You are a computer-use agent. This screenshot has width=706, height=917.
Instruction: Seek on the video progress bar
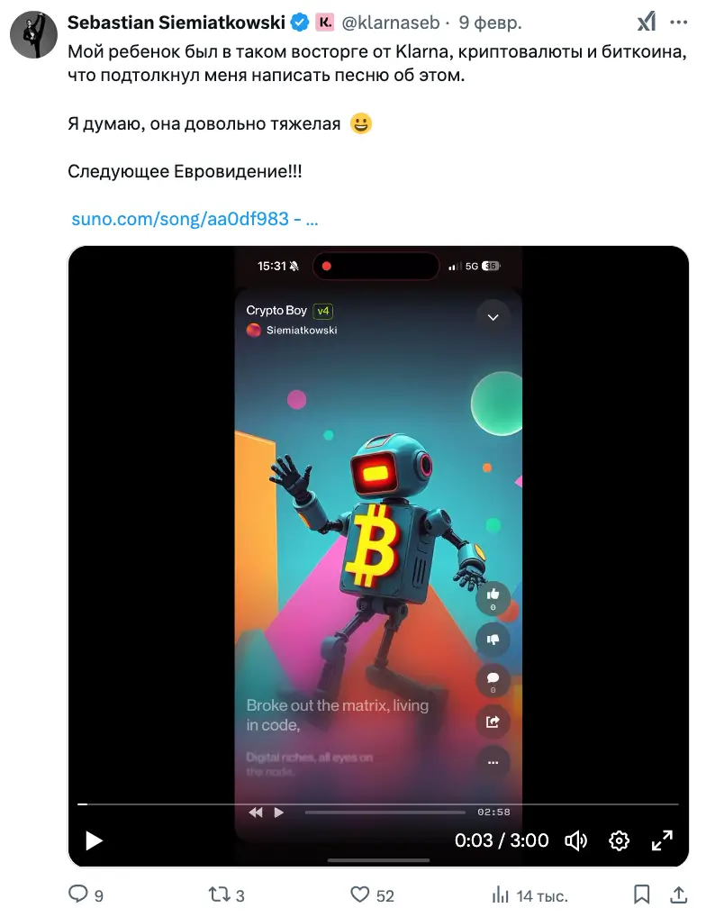(378, 804)
